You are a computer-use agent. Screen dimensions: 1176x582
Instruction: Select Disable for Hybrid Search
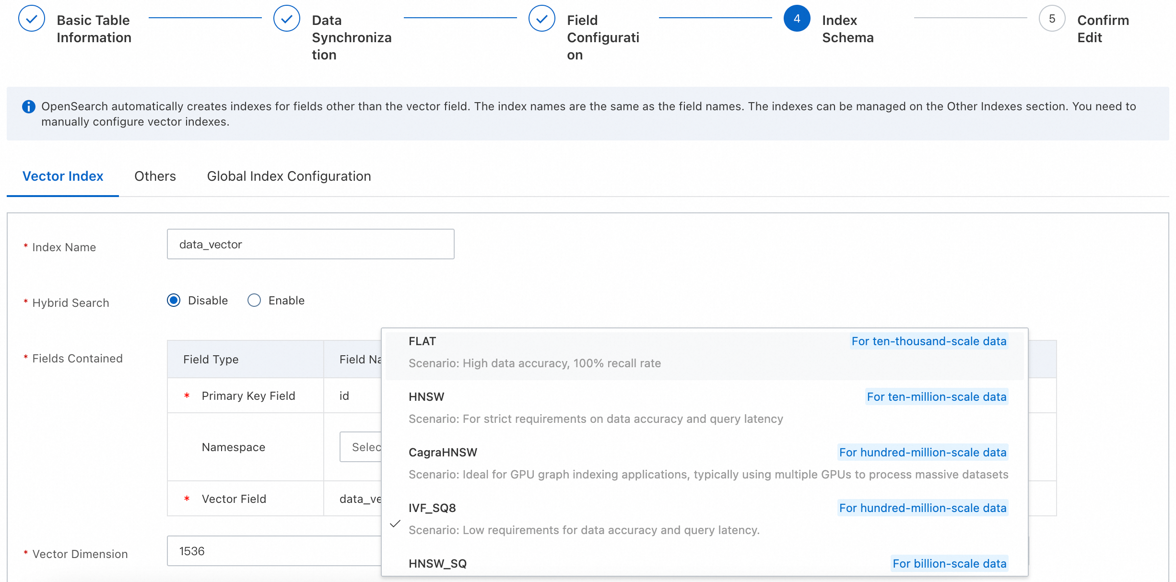coord(174,301)
